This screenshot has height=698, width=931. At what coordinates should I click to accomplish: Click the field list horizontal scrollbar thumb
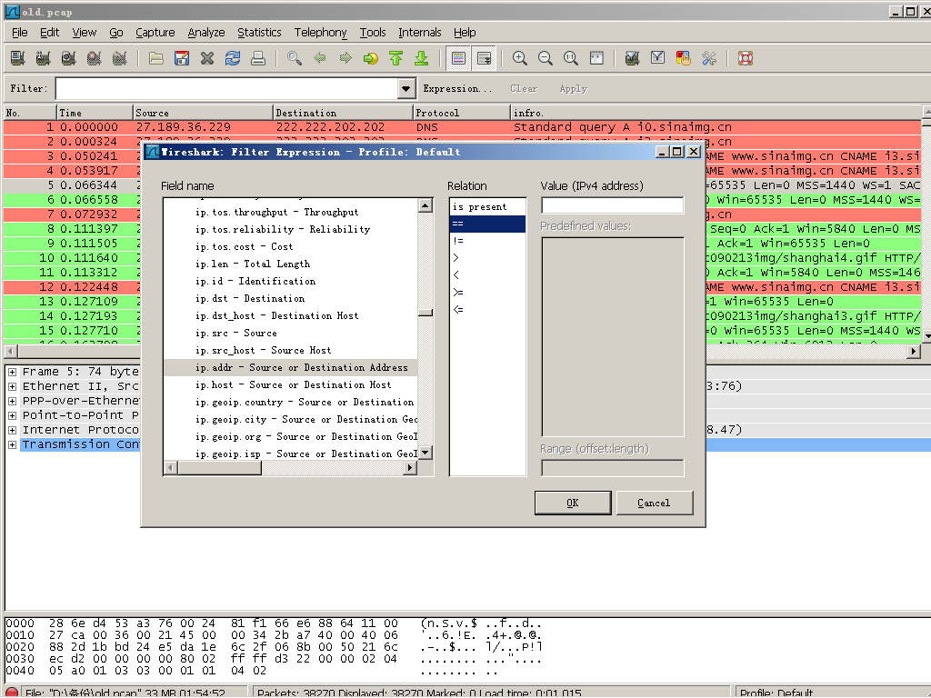pyautogui.click(x=220, y=468)
